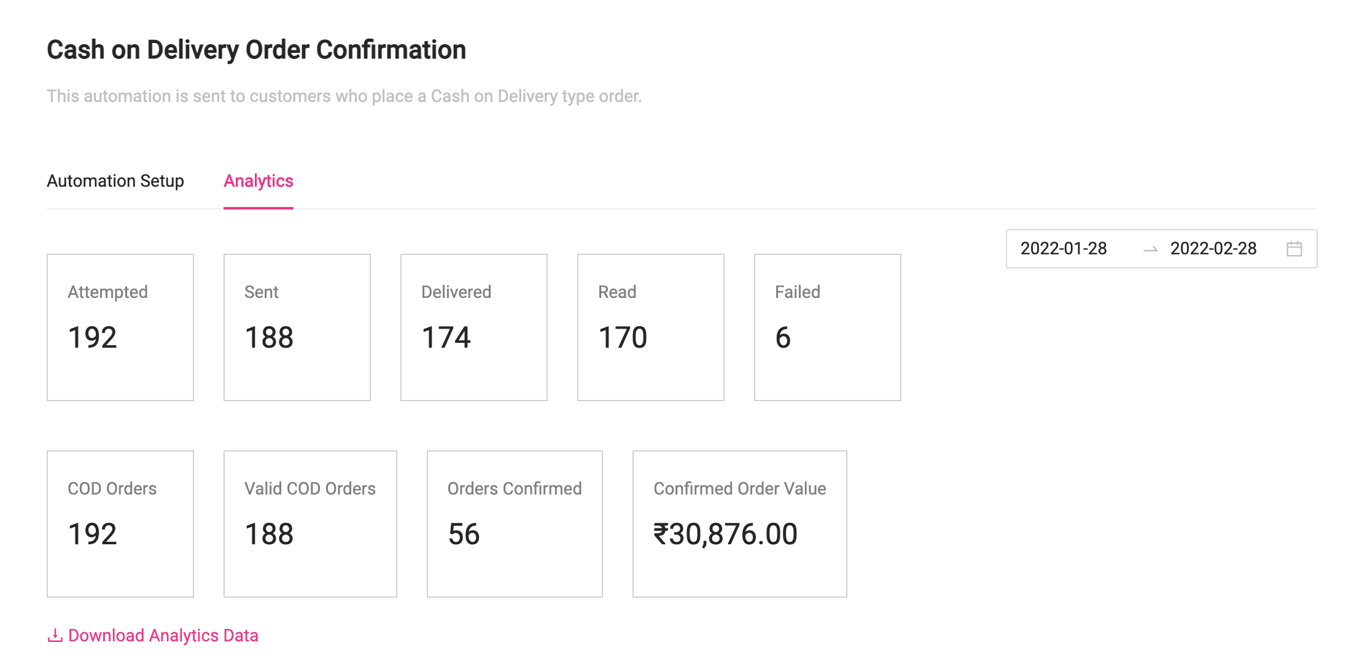Click the automation description text
This screenshot has width=1346, height=661.
[x=344, y=96]
